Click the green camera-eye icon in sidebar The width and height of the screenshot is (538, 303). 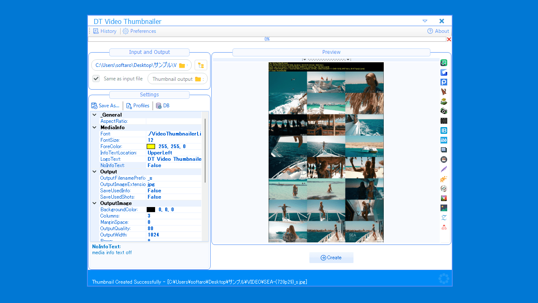(x=443, y=111)
